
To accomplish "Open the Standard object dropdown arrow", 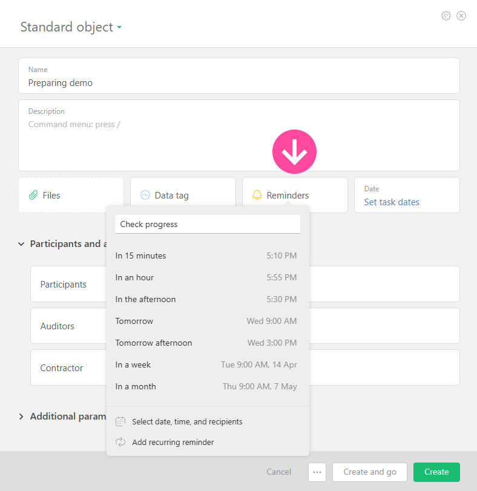I will (x=119, y=28).
